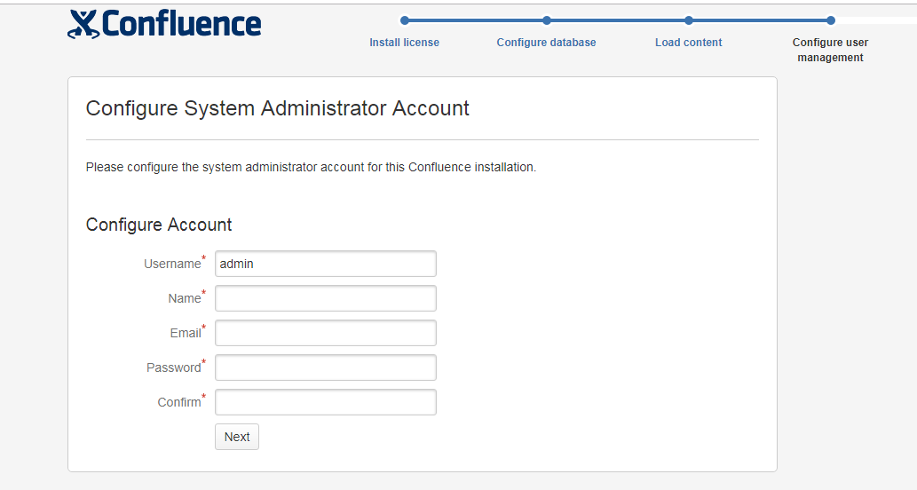
Task: Click the Load content step dot
Action: point(689,20)
